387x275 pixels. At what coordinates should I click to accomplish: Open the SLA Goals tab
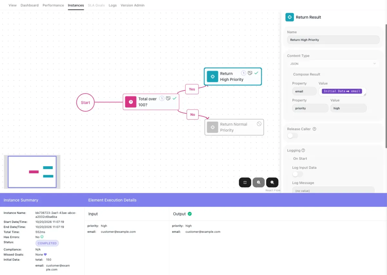point(96,5)
